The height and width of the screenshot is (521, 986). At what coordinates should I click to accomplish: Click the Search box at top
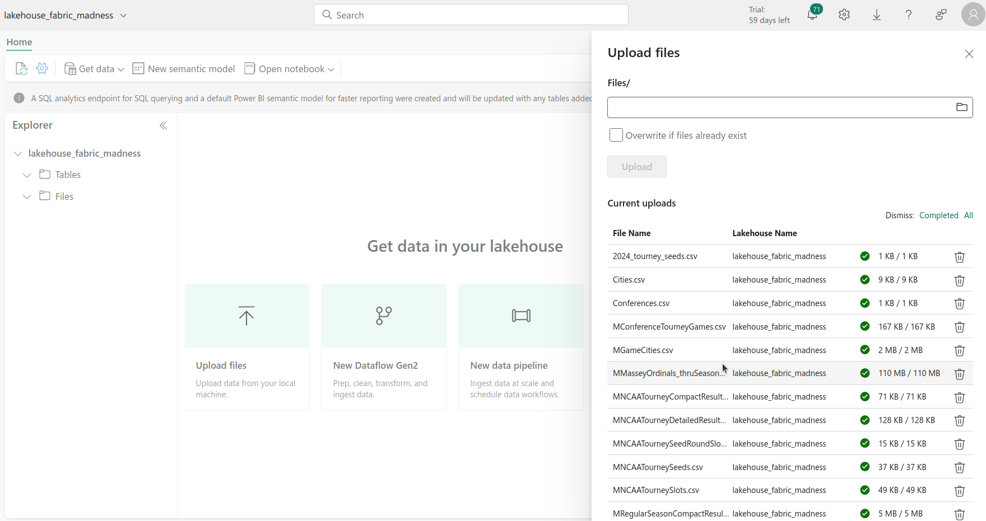[x=471, y=15]
